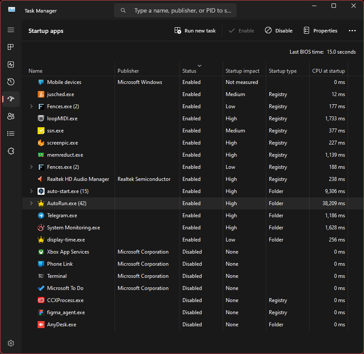Click the Realtek HD Audio Manager speaker icon
This screenshot has width=364, height=354.
[x=41, y=179]
